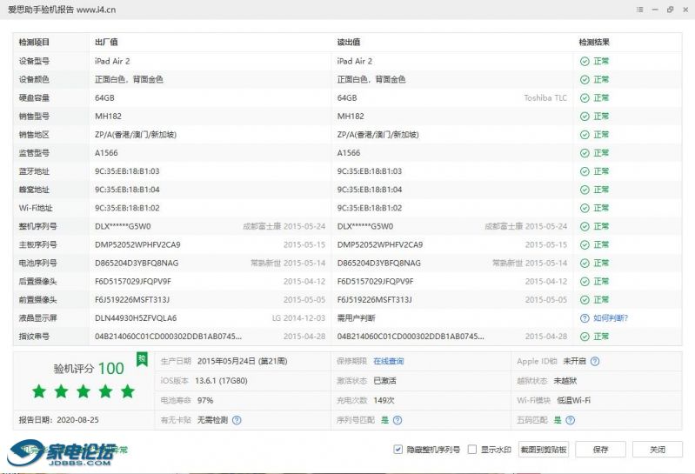Click factory value DLN44930H5ZFVQLA6
This screenshot has width=695, height=474.
[x=136, y=318]
